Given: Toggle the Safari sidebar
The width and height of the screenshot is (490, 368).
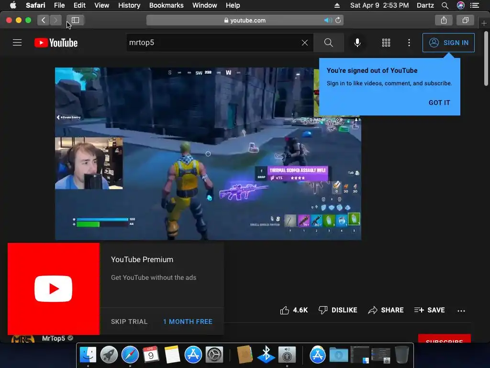Looking at the screenshot, I should point(75,20).
